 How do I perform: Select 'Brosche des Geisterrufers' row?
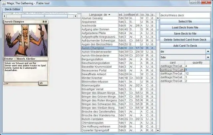point(118,111)
